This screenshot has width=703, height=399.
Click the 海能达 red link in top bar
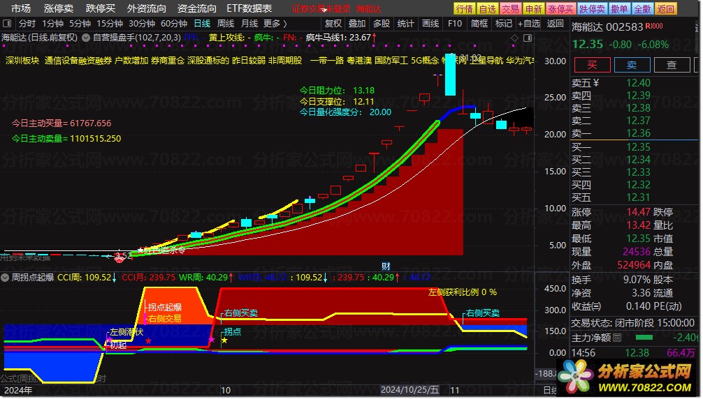pos(368,8)
